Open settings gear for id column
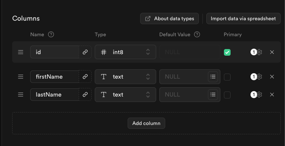 259,52
